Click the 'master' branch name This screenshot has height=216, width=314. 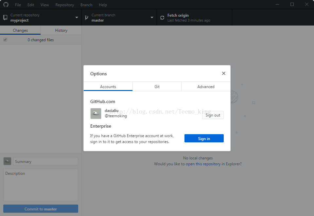tap(98, 20)
